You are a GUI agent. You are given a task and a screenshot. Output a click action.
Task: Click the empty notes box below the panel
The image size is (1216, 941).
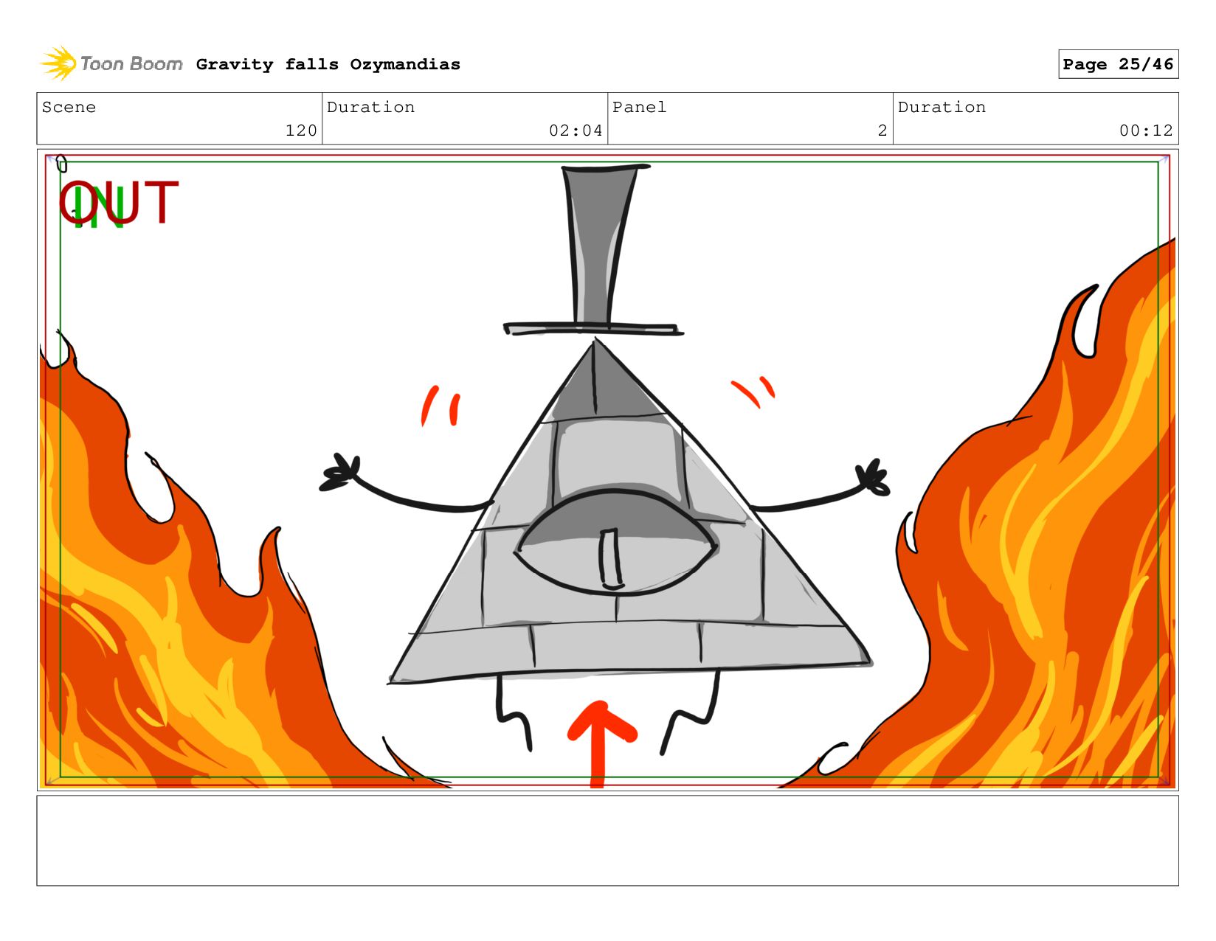tap(607, 841)
